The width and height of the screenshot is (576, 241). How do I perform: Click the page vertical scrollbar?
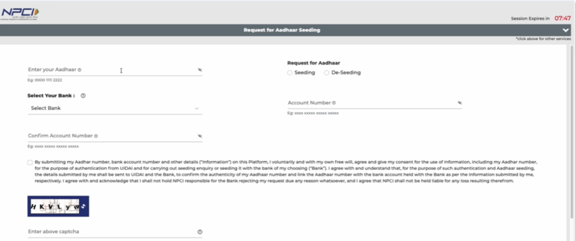(571, 132)
